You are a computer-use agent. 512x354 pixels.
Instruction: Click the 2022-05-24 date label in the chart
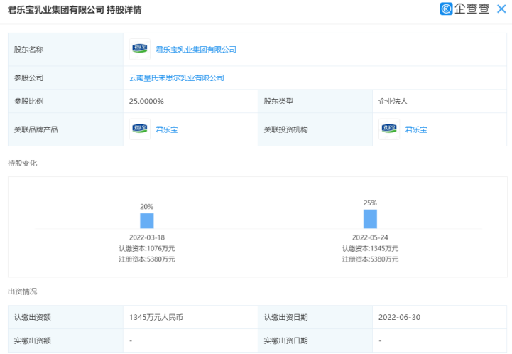point(370,237)
